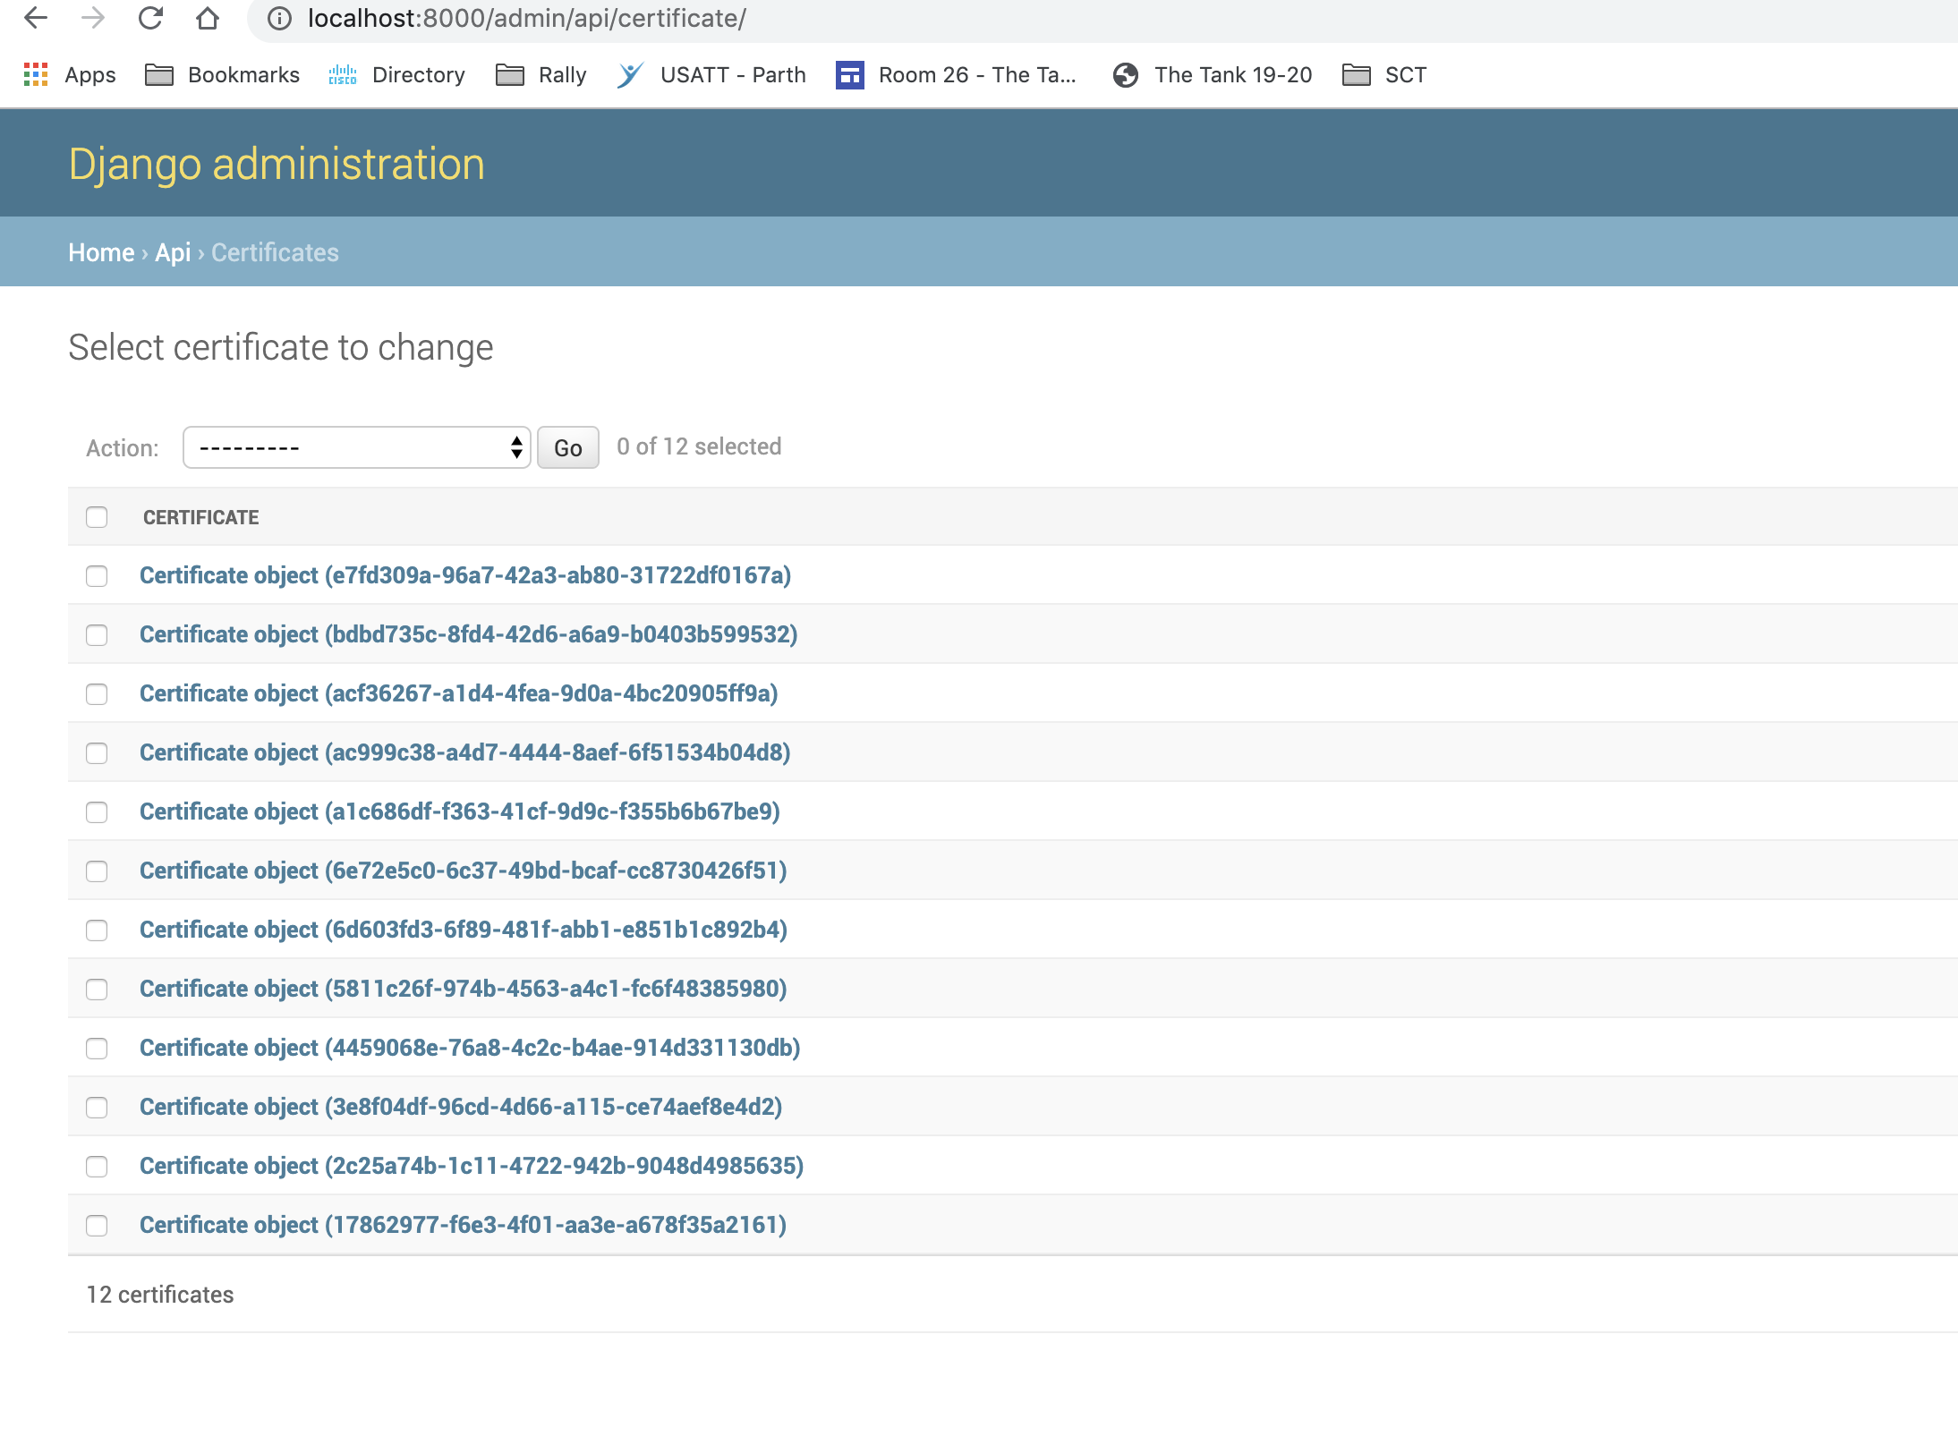Click the '12 certificates' total text
This screenshot has width=1958, height=1453.
pos(160,1295)
